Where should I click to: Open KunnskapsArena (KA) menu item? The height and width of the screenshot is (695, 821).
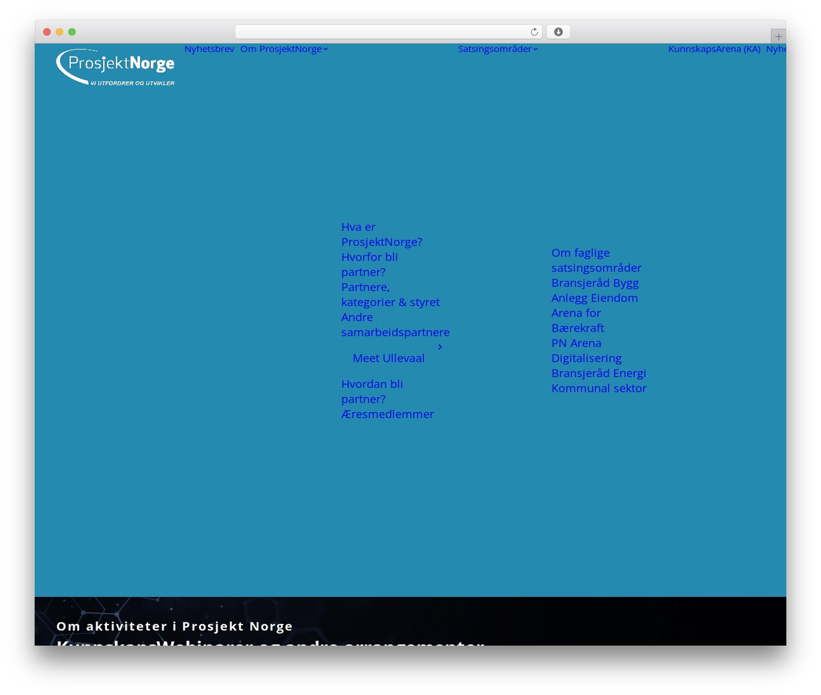pos(714,49)
